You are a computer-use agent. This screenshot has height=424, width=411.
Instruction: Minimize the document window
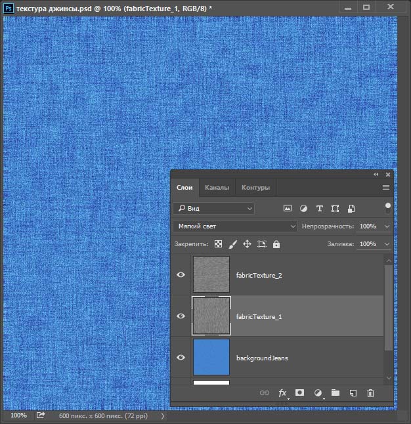pos(348,7)
